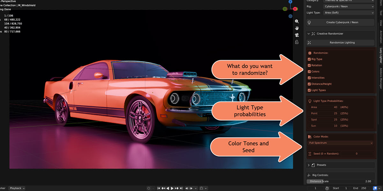Viewport: 383px width, 191px height.
Task: Click the Create Cyberpunk / Neon button
Action: coord(341,22)
